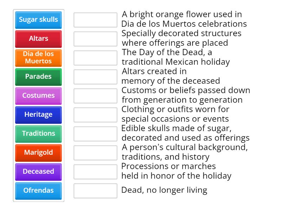Select the "Altars" word tile
The height and width of the screenshot is (211, 281).
coord(38,39)
